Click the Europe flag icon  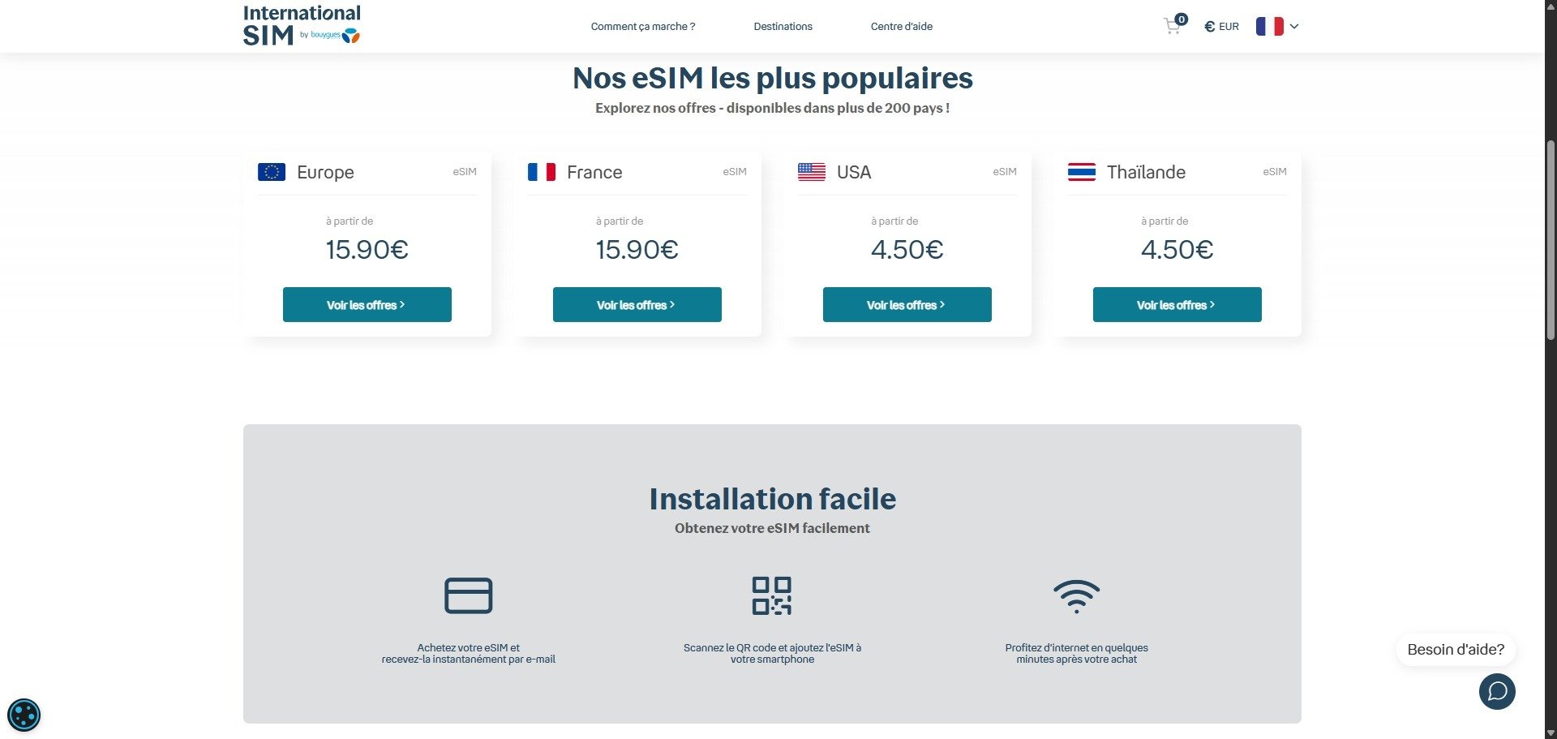click(x=272, y=171)
